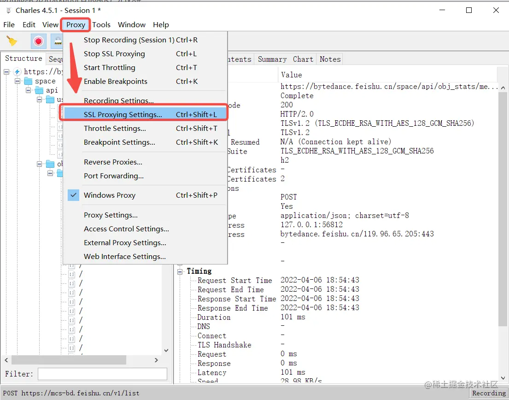Click the Charles app icon in the title bar
509x400 pixels.
coord(8,11)
